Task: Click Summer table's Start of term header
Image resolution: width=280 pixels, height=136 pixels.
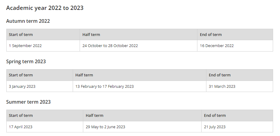Action: pos(45,116)
